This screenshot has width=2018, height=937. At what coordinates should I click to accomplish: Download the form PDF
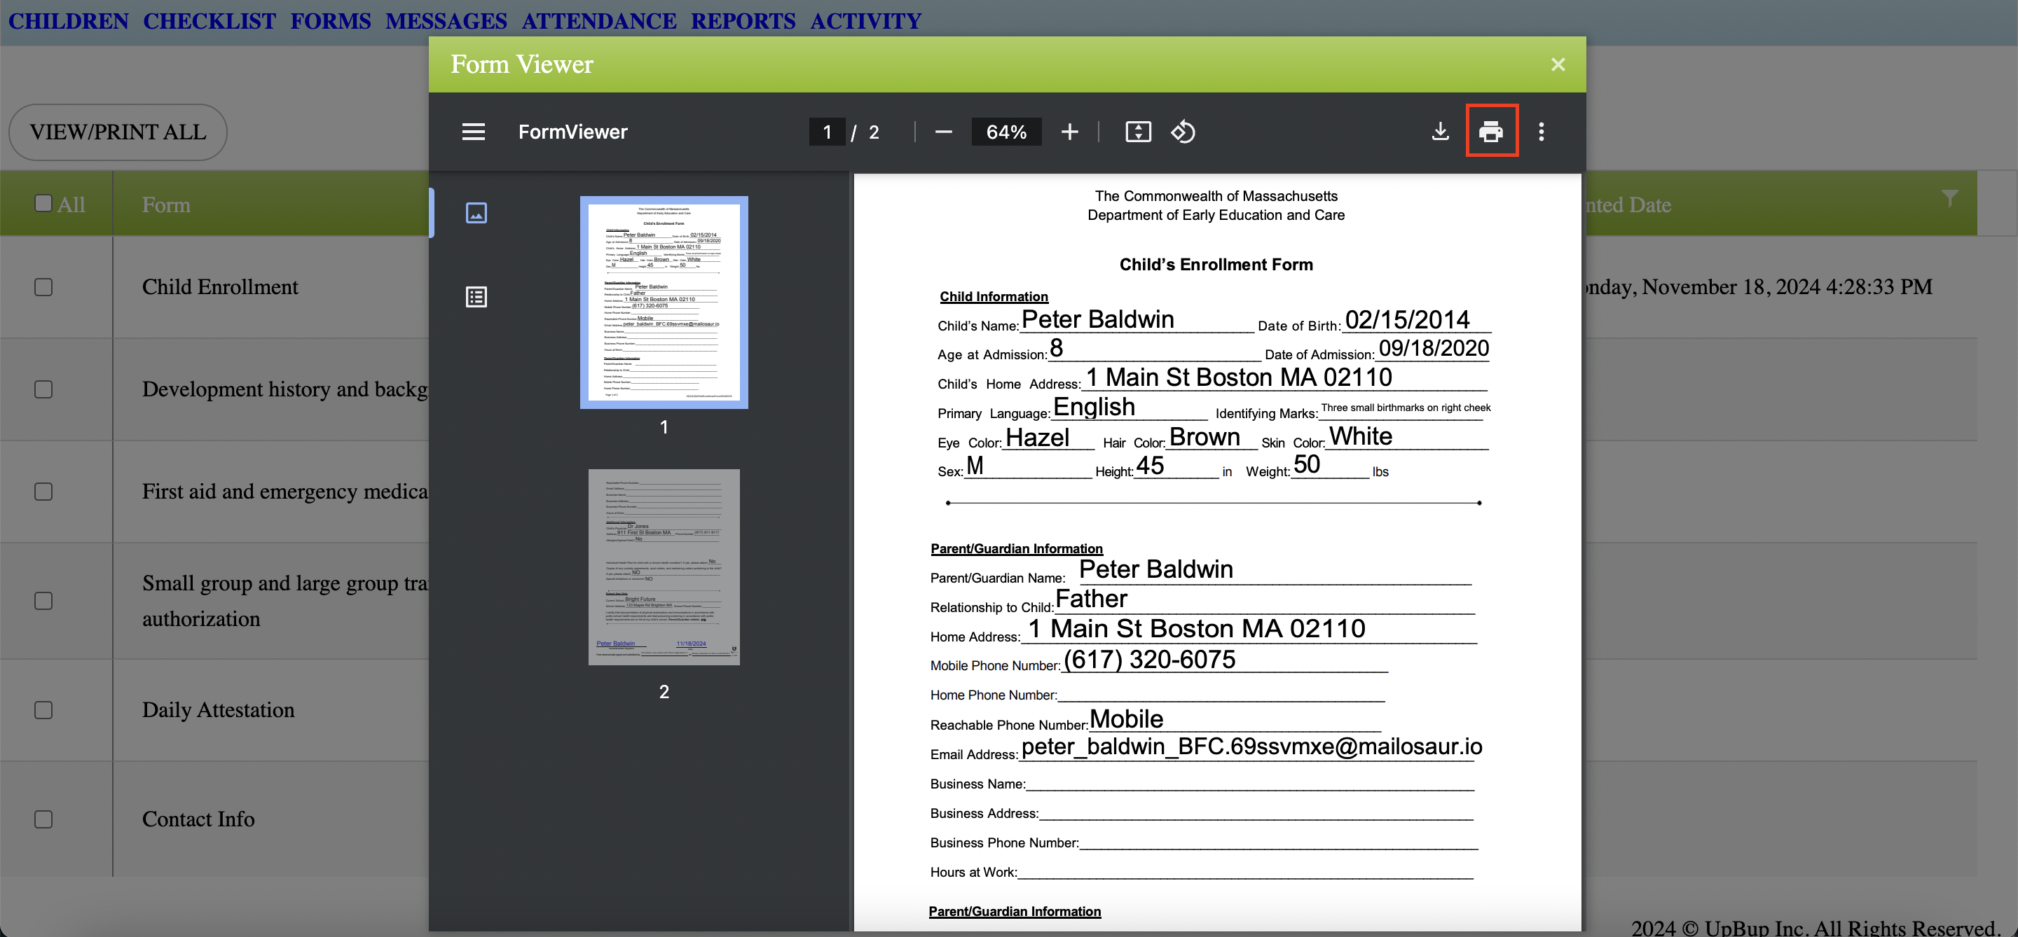pyautogui.click(x=1440, y=132)
